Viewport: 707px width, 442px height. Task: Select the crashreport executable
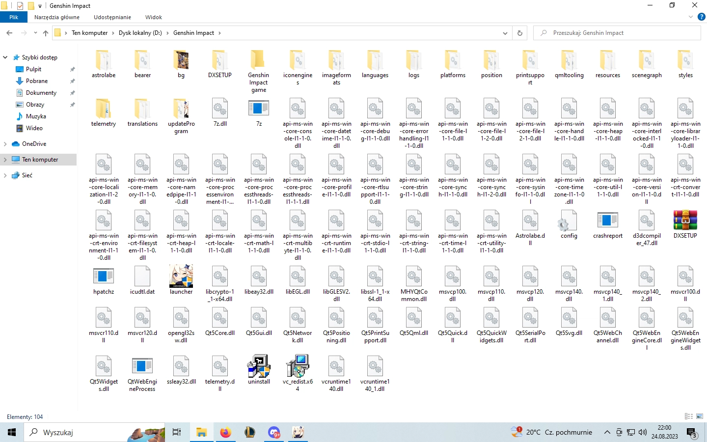608,224
